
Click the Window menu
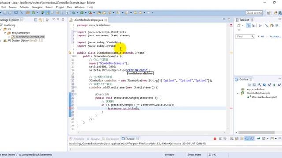point(79,7)
